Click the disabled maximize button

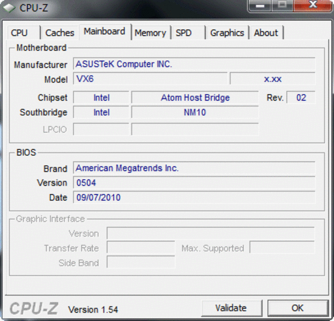coord(282,5)
